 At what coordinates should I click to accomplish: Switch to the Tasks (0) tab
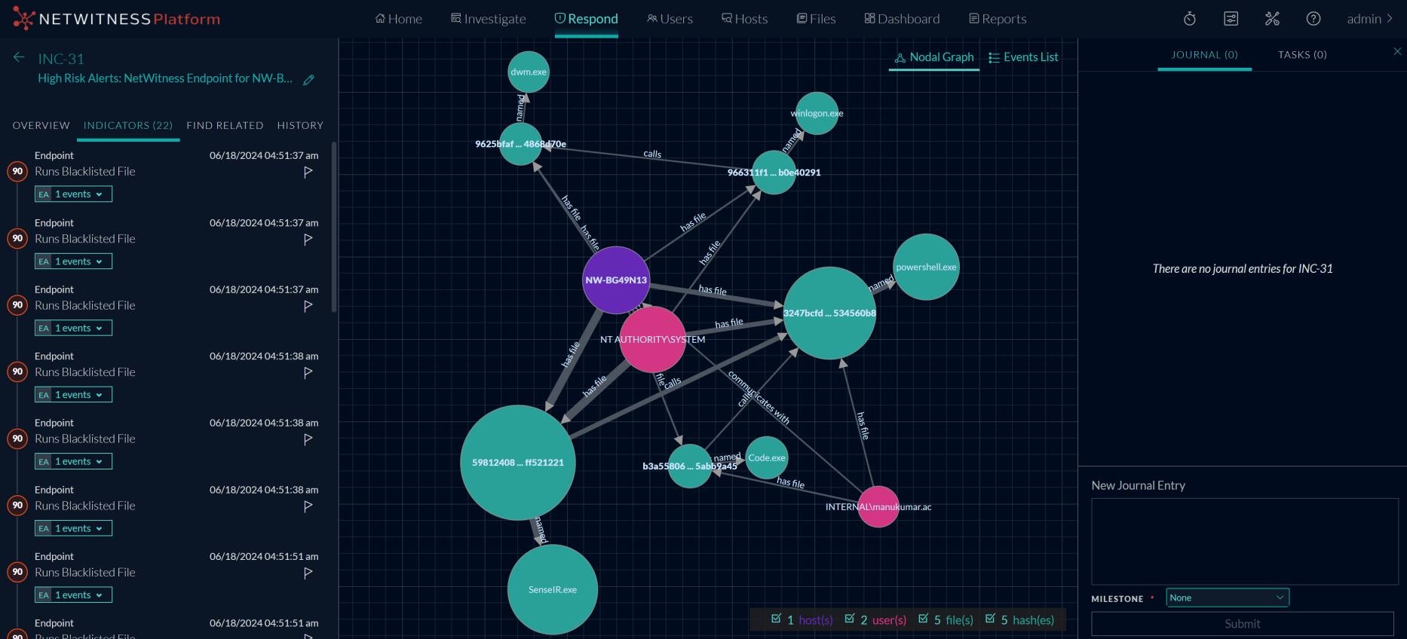point(1302,55)
